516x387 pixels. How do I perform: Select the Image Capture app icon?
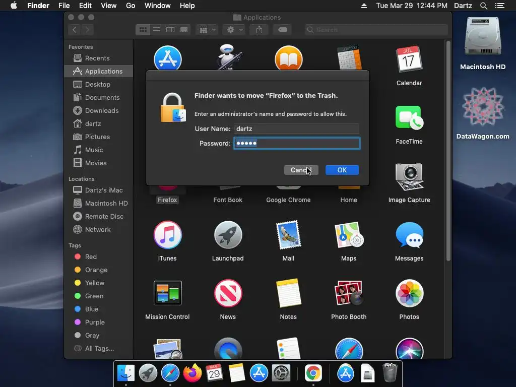coord(409,177)
